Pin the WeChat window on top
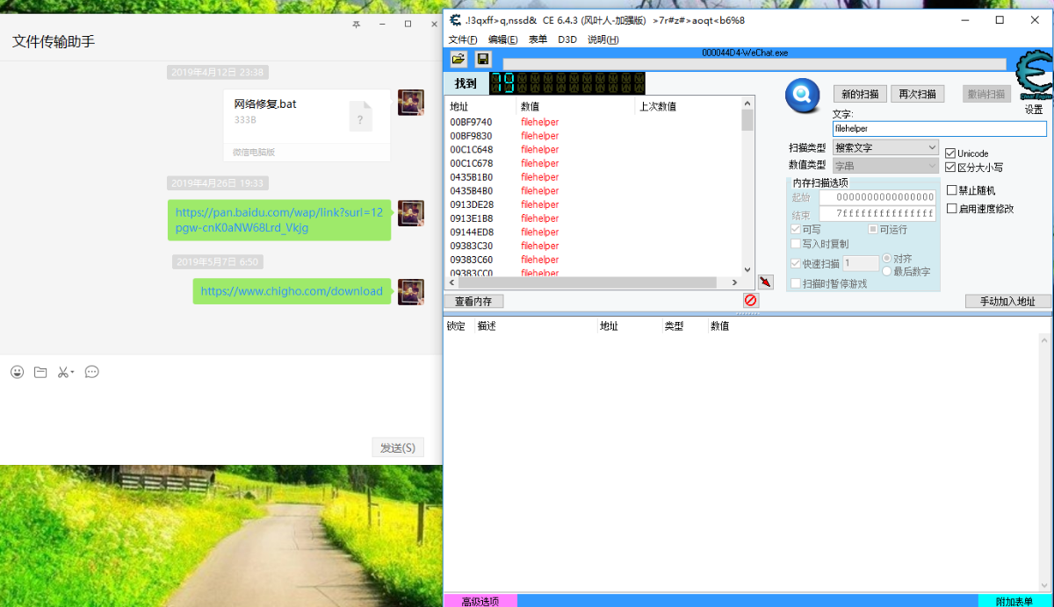 356,25
